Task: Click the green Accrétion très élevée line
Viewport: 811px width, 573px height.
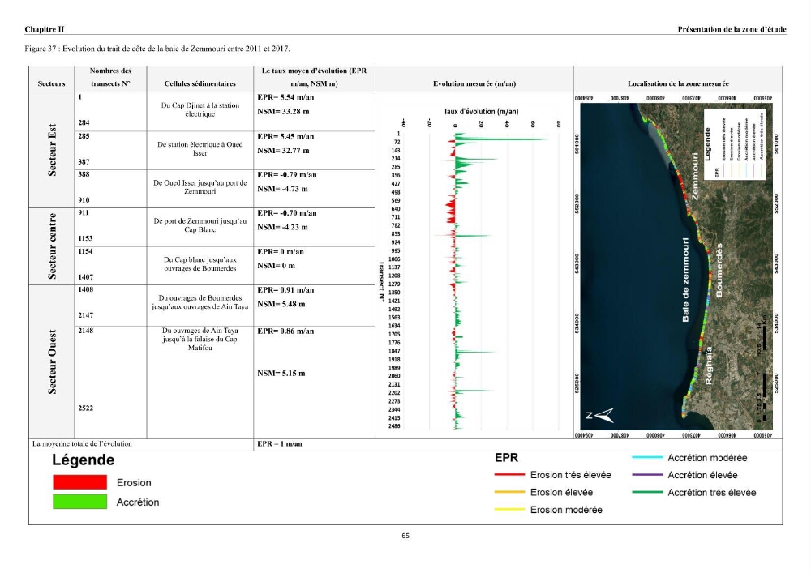Action: (647, 493)
